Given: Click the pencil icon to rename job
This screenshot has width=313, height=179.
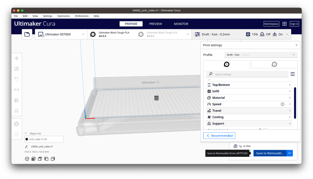Looking at the screenshot, I should 26,146.
